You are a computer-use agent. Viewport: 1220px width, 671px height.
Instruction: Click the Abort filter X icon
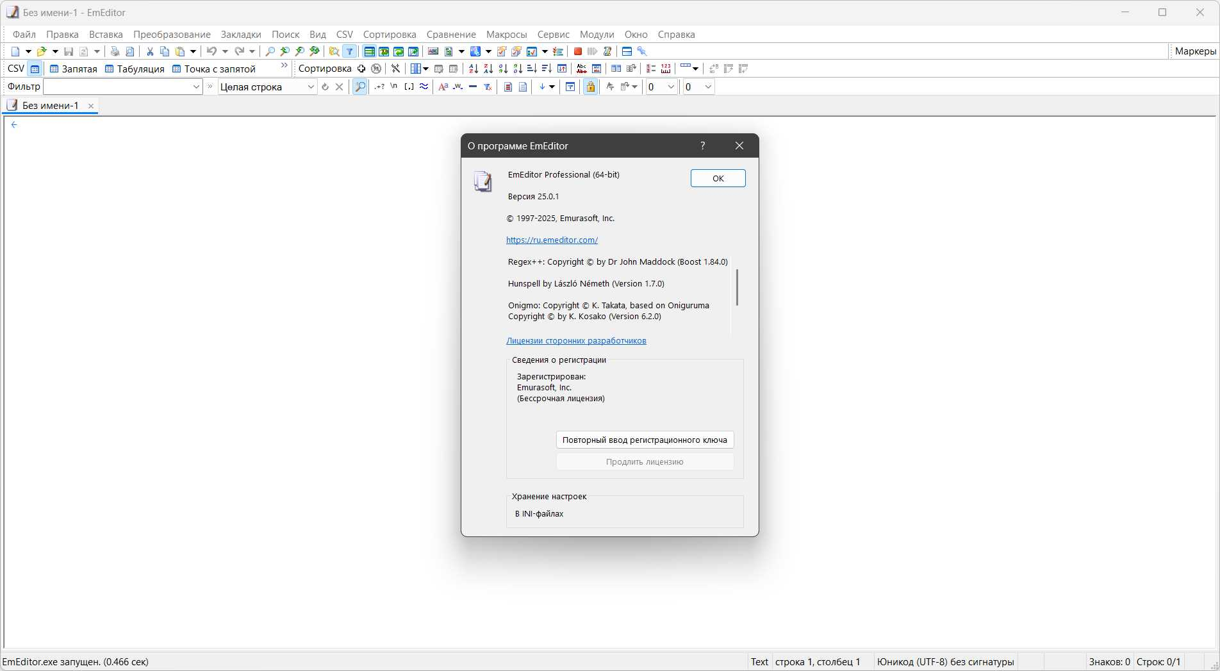[x=340, y=87]
